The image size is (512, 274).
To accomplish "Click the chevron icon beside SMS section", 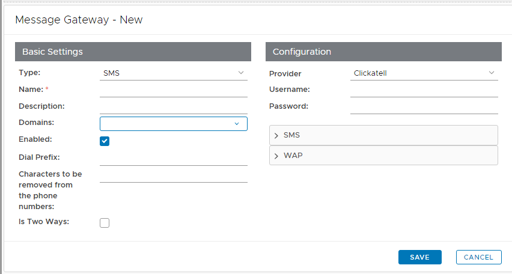I will pyautogui.click(x=276, y=136).
